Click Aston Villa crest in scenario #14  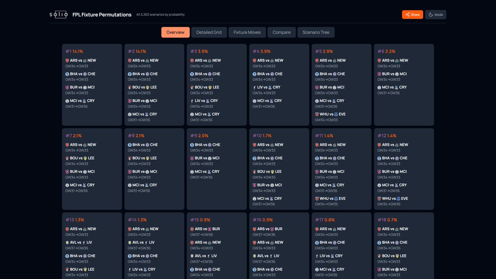pos(130,243)
